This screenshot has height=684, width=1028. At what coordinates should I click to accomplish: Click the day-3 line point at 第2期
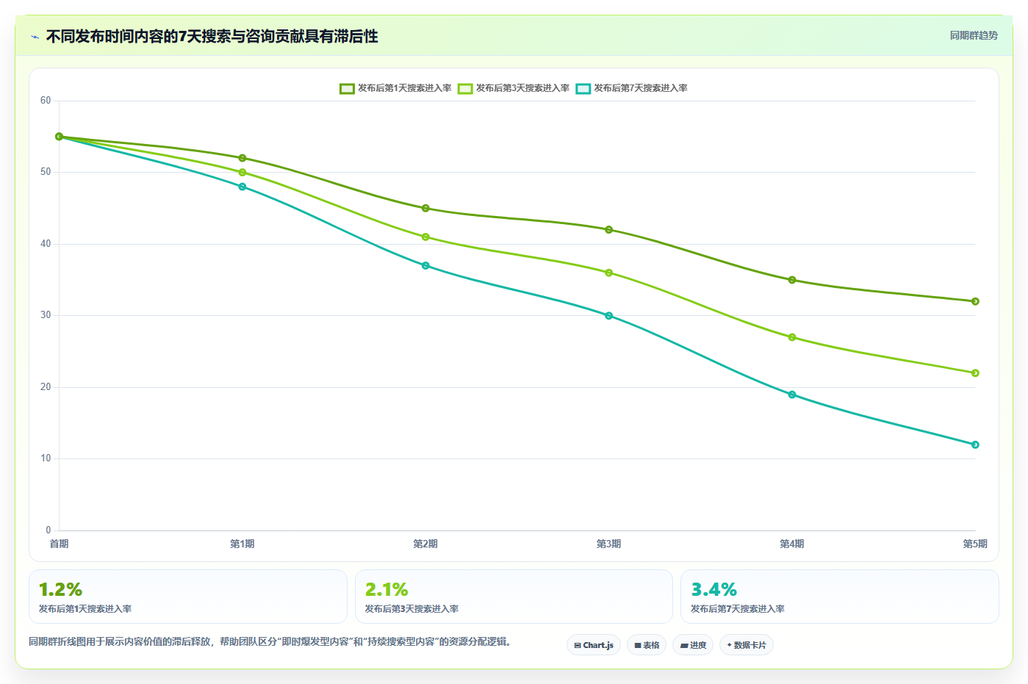(x=425, y=237)
